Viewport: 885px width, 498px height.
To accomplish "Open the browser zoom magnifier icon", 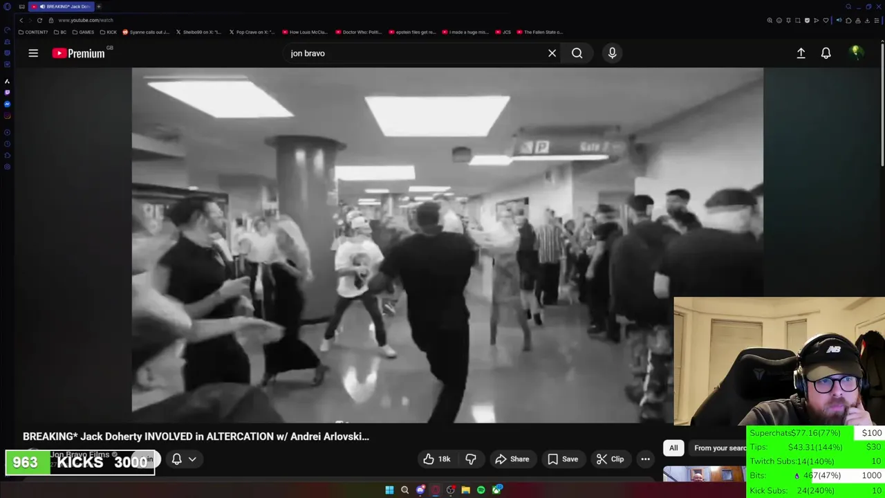I will coord(770,21).
